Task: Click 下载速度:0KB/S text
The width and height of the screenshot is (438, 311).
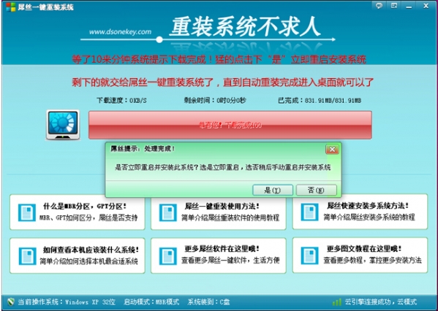Action: (121, 101)
